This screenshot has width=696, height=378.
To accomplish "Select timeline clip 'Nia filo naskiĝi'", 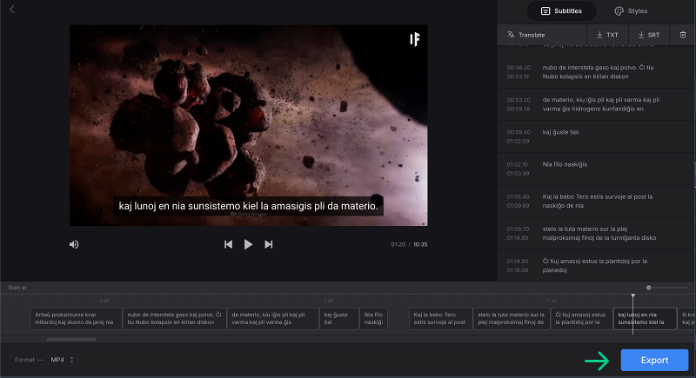I will [x=373, y=319].
